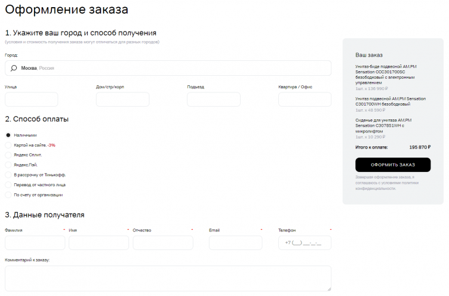449x296 pixels.
Task: Click the Квартира / Офис input field
Action: (305, 99)
